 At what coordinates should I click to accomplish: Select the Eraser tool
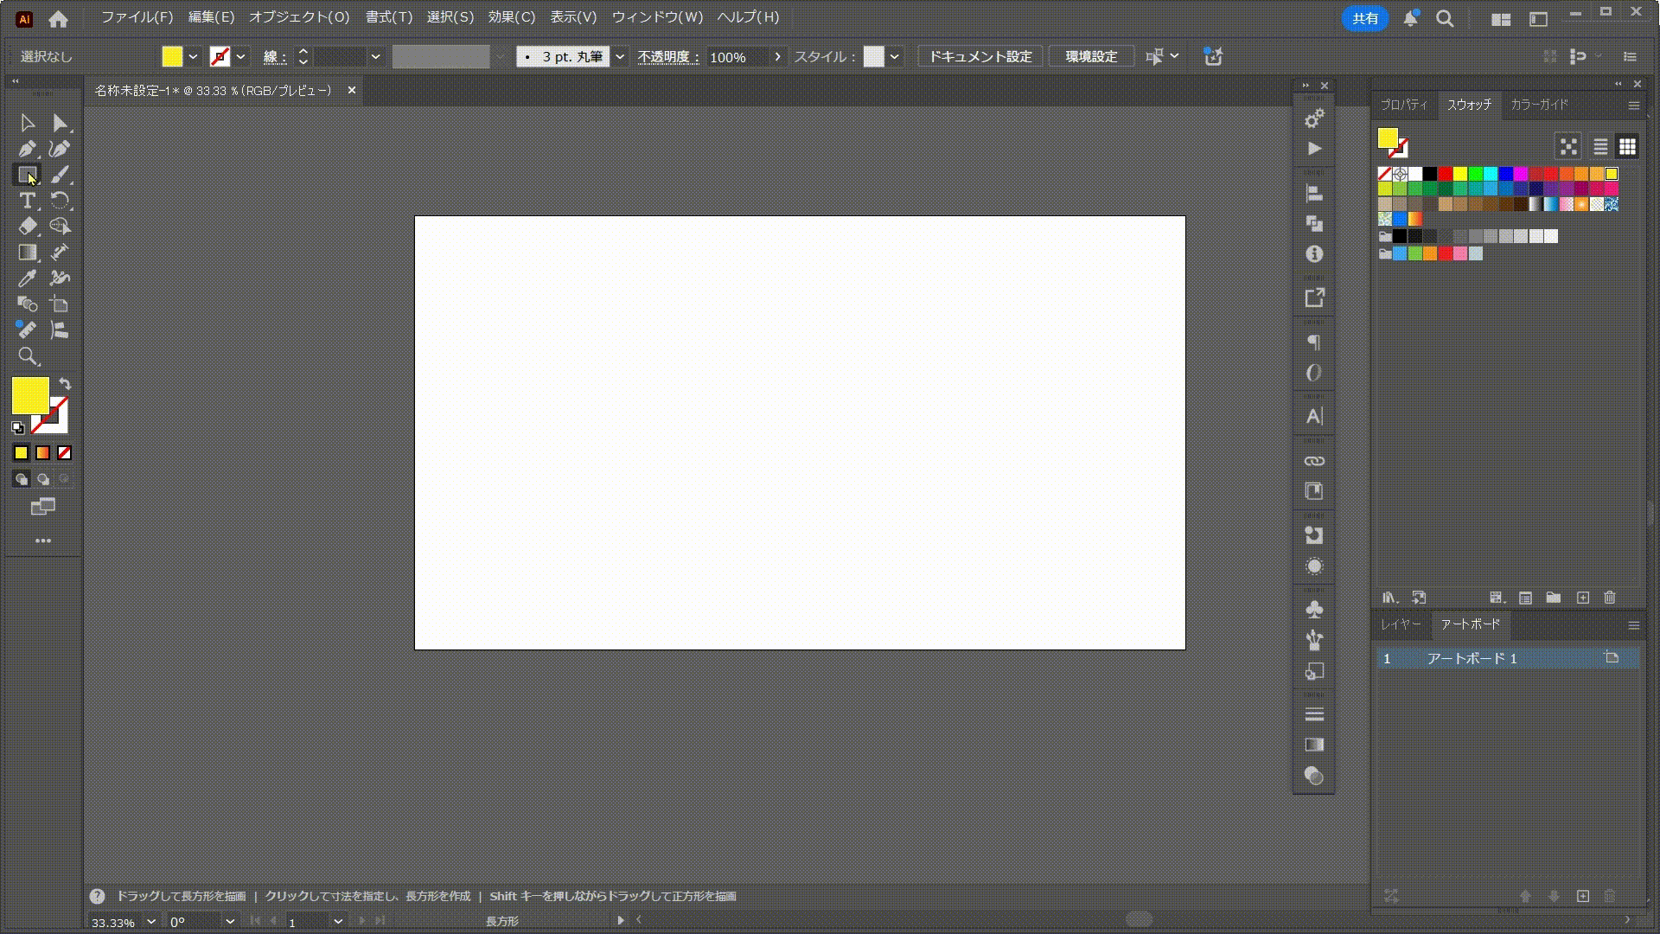[x=27, y=227]
